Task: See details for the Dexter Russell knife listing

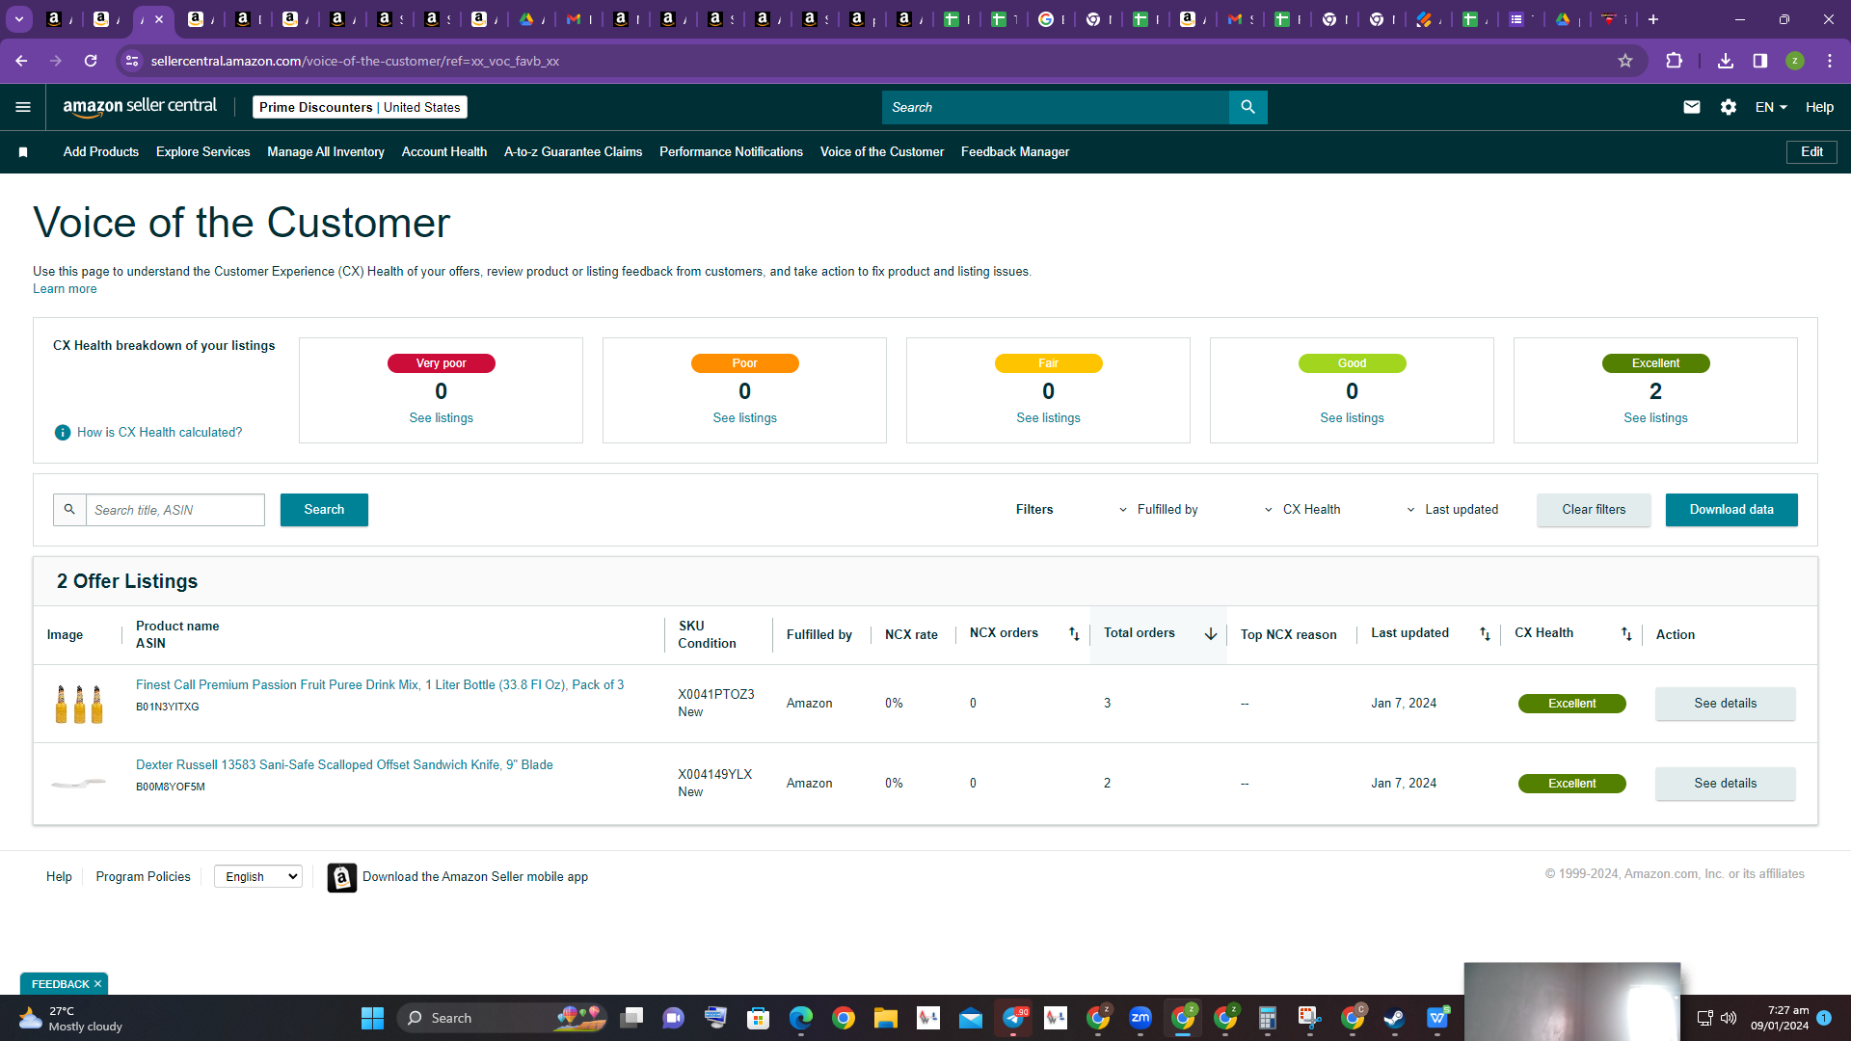Action: (x=1726, y=784)
